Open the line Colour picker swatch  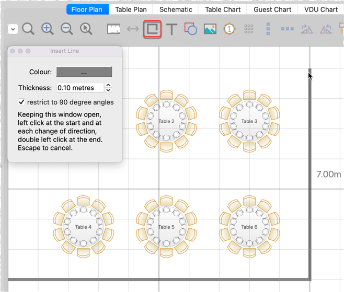84,72
